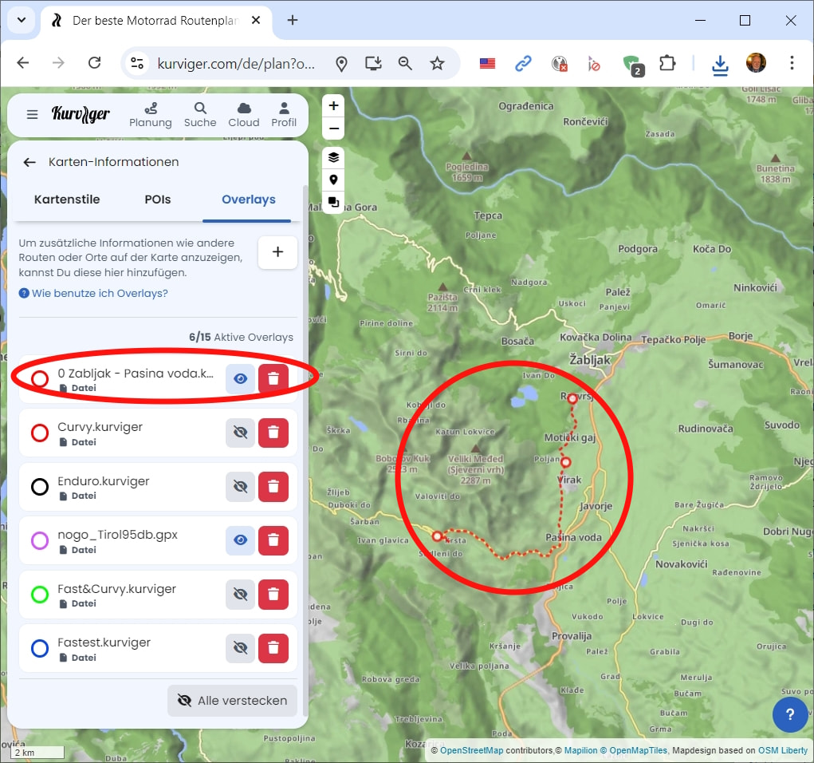814x763 pixels.
Task: Open the Chrome extensions puzzle menu
Action: [667, 63]
